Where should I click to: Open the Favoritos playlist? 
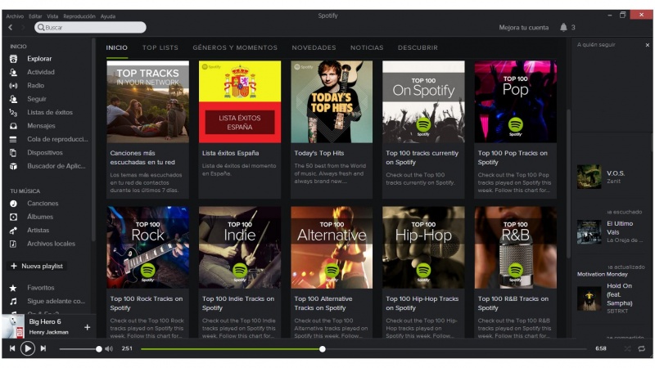pyautogui.click(x=40, y=288)
